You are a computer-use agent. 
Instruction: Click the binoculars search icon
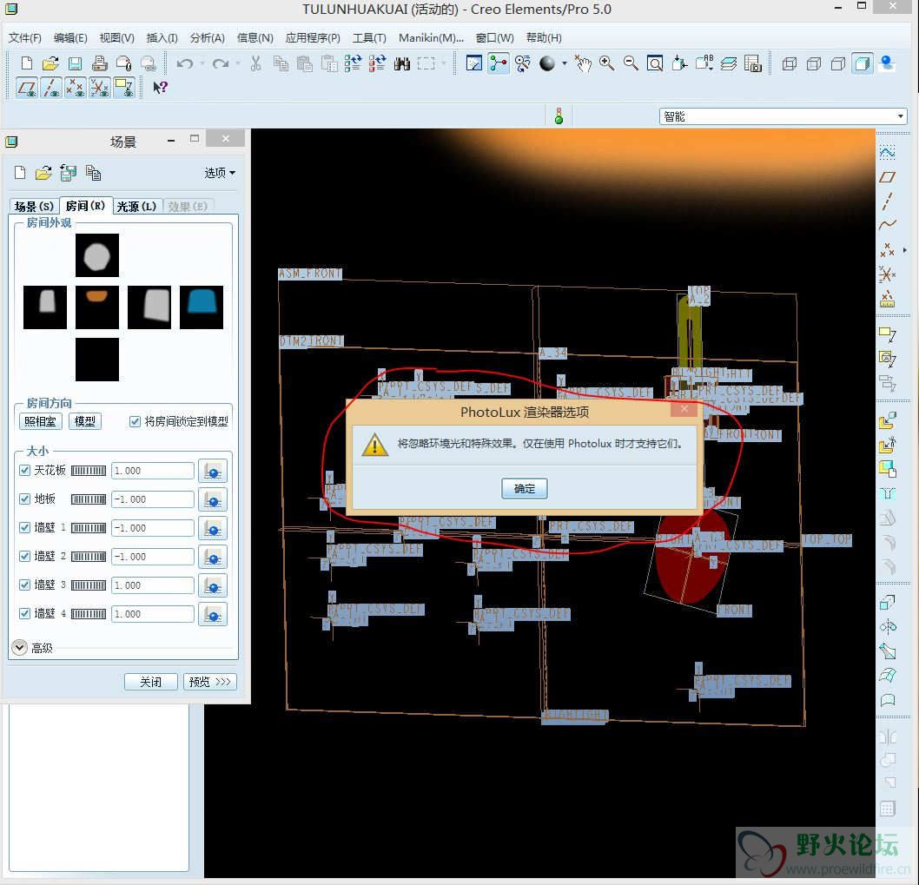pos(402,63)
